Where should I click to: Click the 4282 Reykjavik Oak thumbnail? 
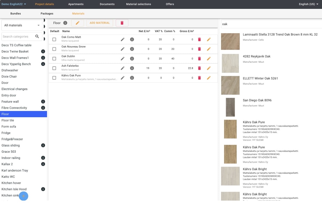230,63
